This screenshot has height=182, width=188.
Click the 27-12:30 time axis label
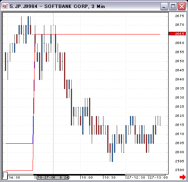click(136, 177)
